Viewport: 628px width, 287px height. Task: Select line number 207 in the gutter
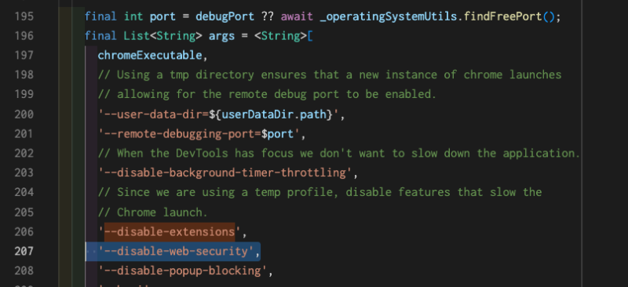24,252
